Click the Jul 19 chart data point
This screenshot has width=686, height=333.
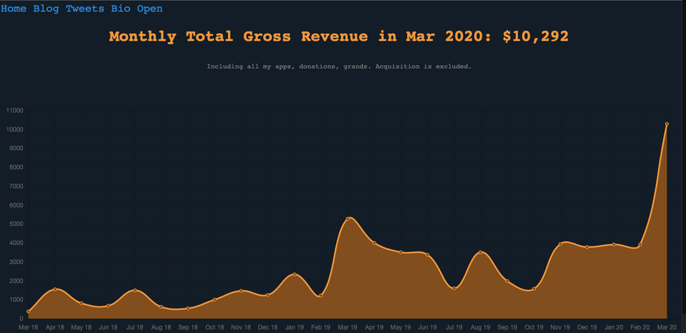tap(454, 289)
